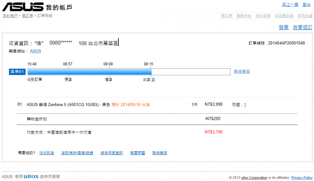This screenshot has height=181, width=314.
Task: Open 維修保固資訊 warranty info link
Action: click(x=111, y=153)
